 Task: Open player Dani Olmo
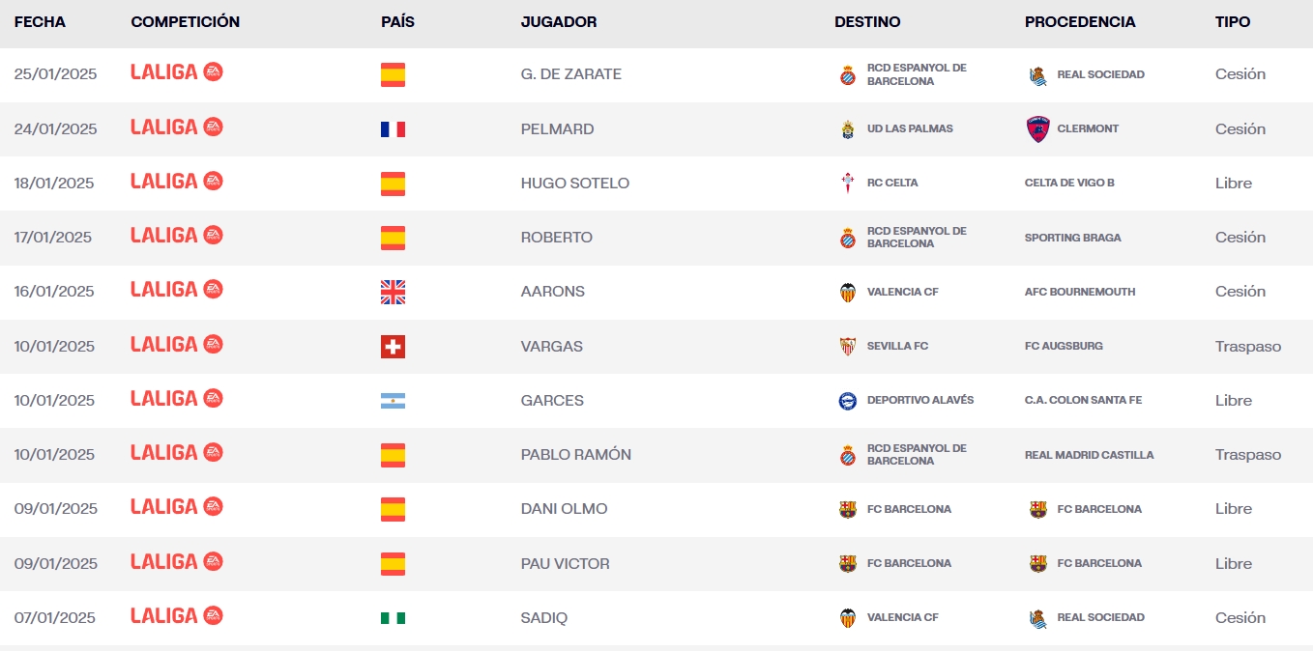click(x=564, y=509)
